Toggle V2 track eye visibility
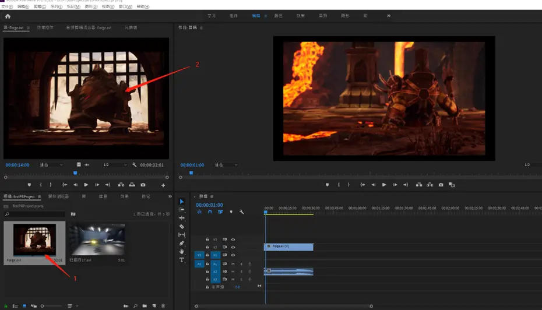This screenshot has height=310, width=542. (233, 247)
